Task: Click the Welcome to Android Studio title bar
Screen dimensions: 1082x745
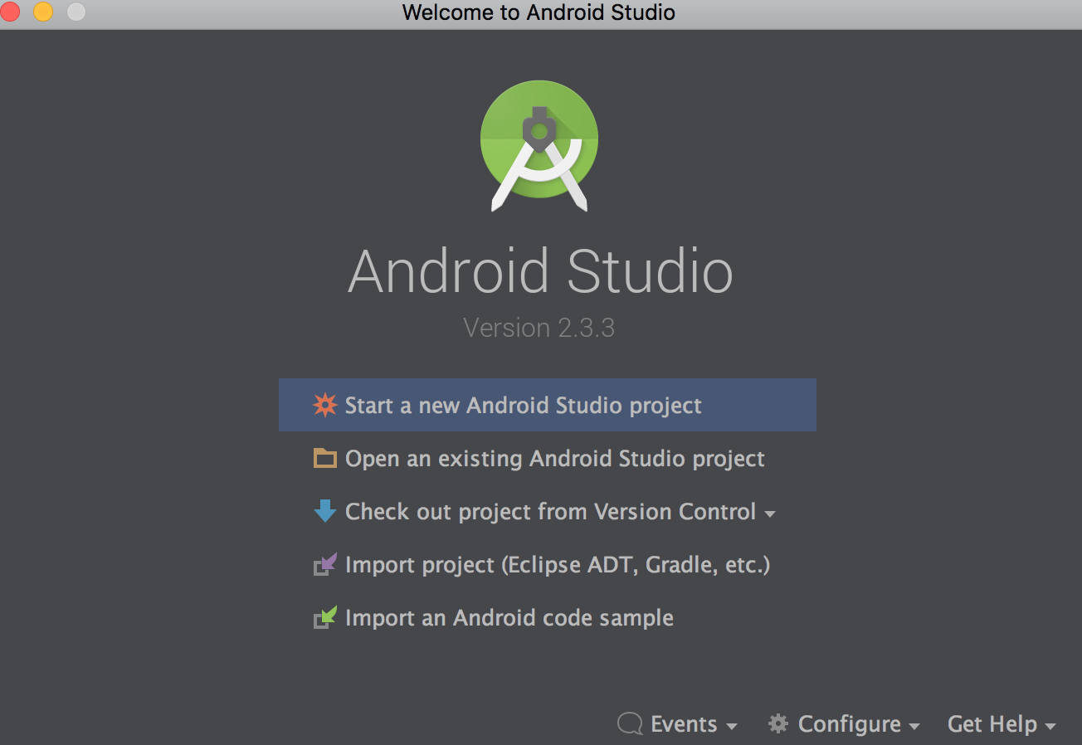Action: pos(539,12)
